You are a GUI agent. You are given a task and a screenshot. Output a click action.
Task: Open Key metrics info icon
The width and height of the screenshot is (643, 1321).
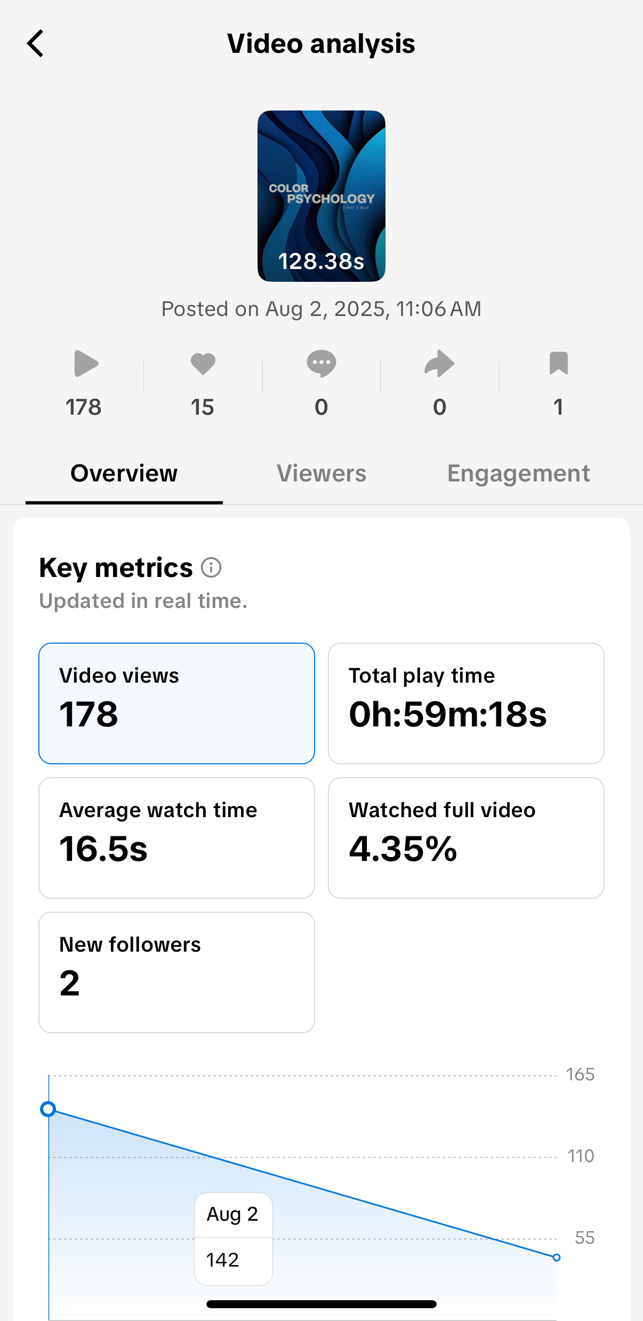pos(211,567)
